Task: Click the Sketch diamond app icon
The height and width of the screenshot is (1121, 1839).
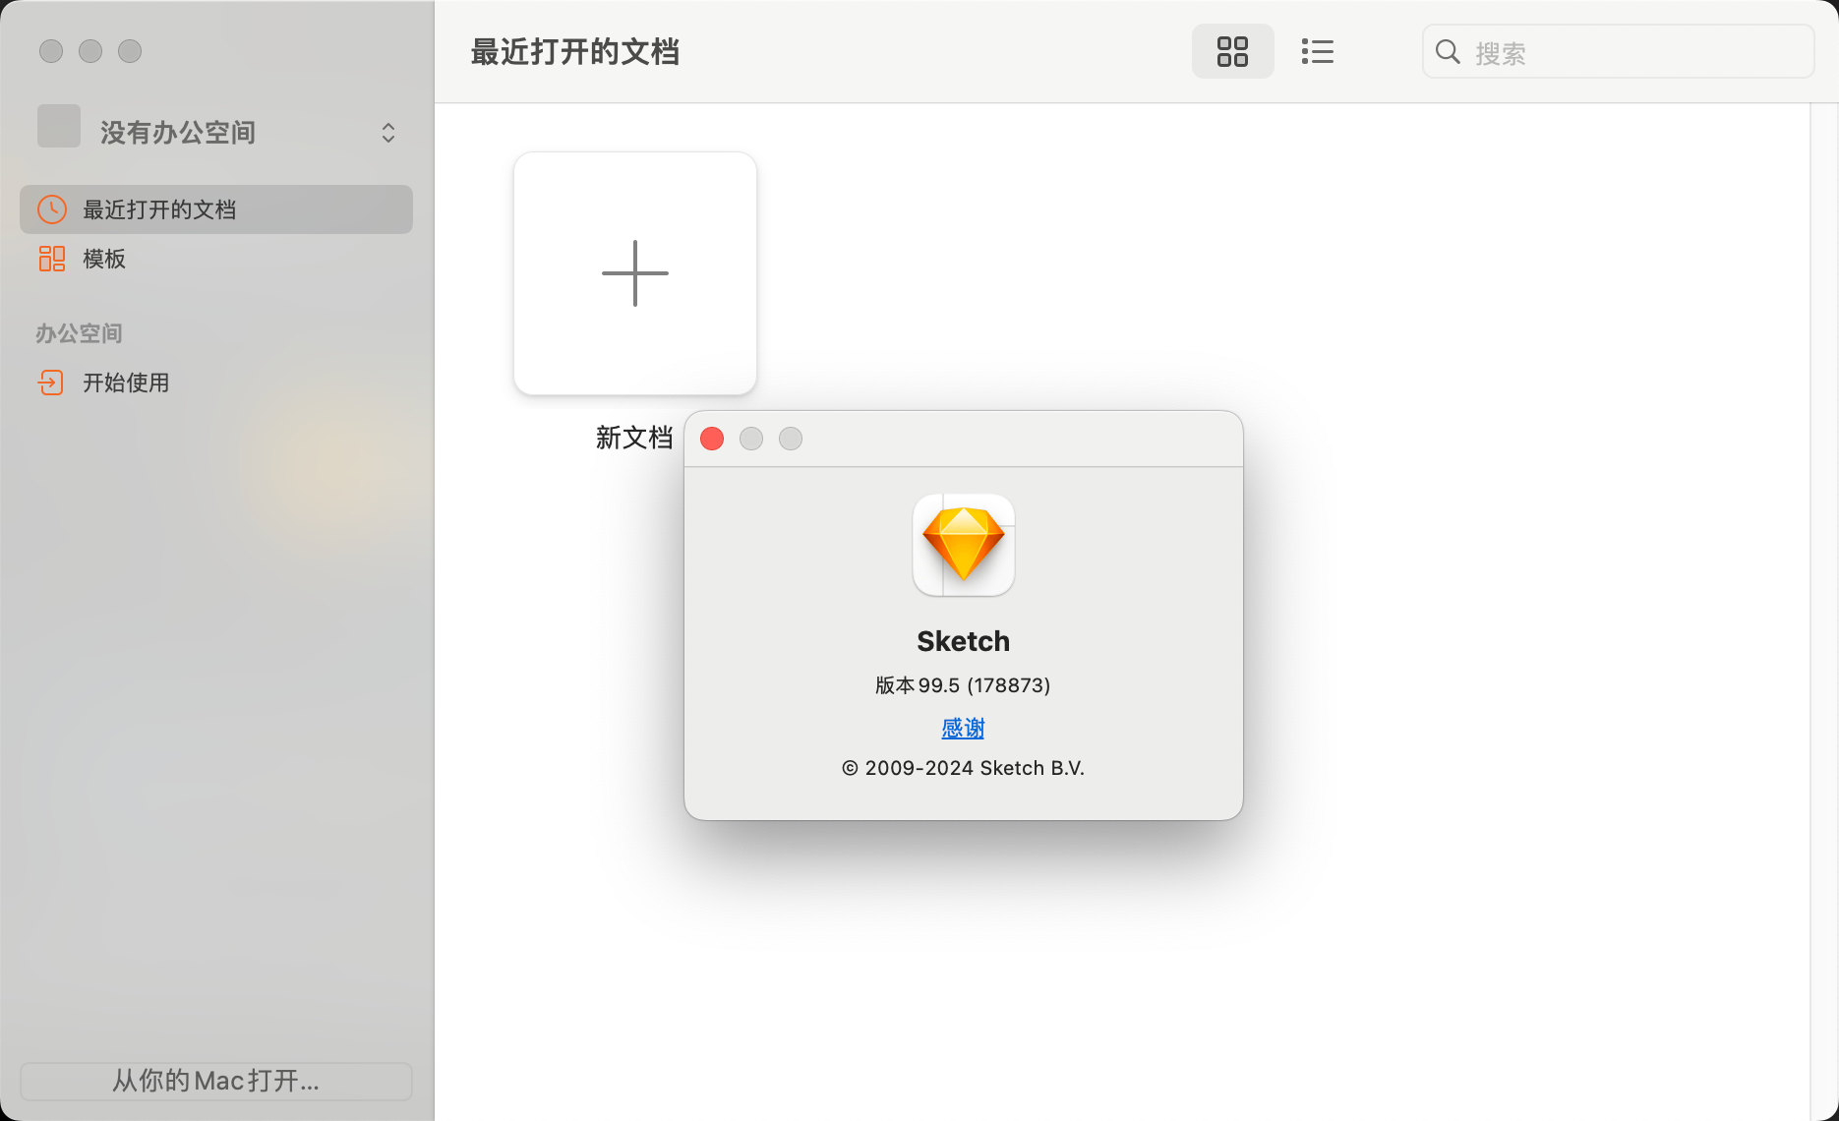Action: [x=964, y=545]
